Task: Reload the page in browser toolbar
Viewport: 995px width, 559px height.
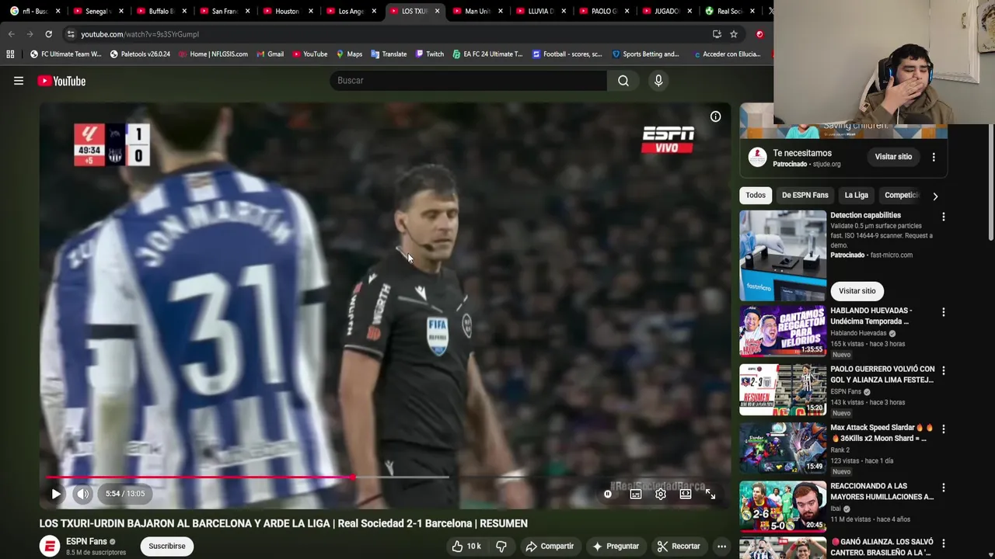Action: [48, 34]
